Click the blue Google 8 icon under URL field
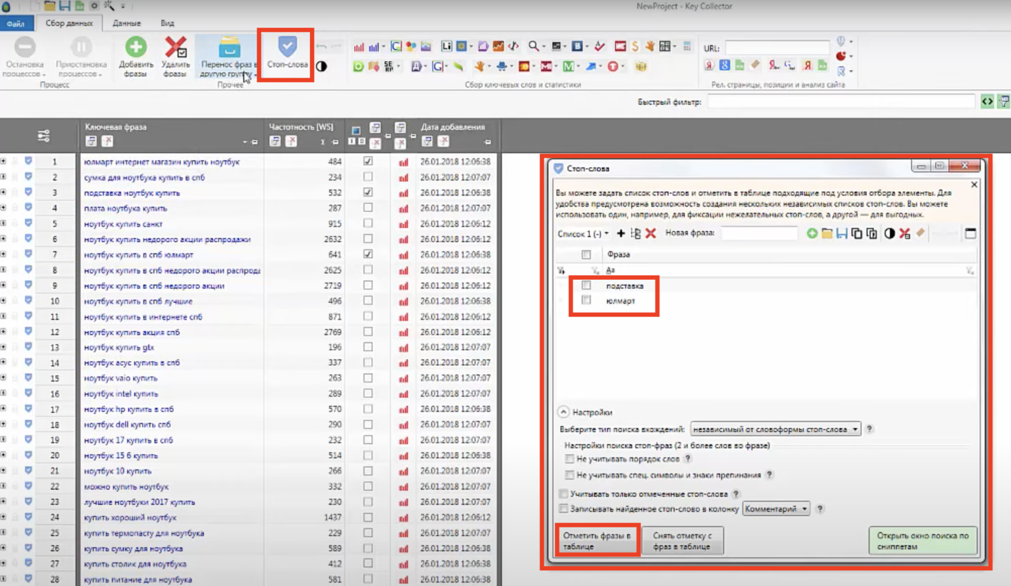Screen dimensions: 1011x586 [x=725, y=65]
